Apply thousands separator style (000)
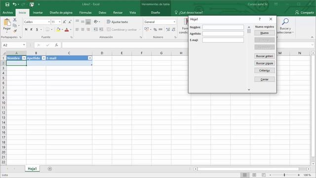 point(160,30)
